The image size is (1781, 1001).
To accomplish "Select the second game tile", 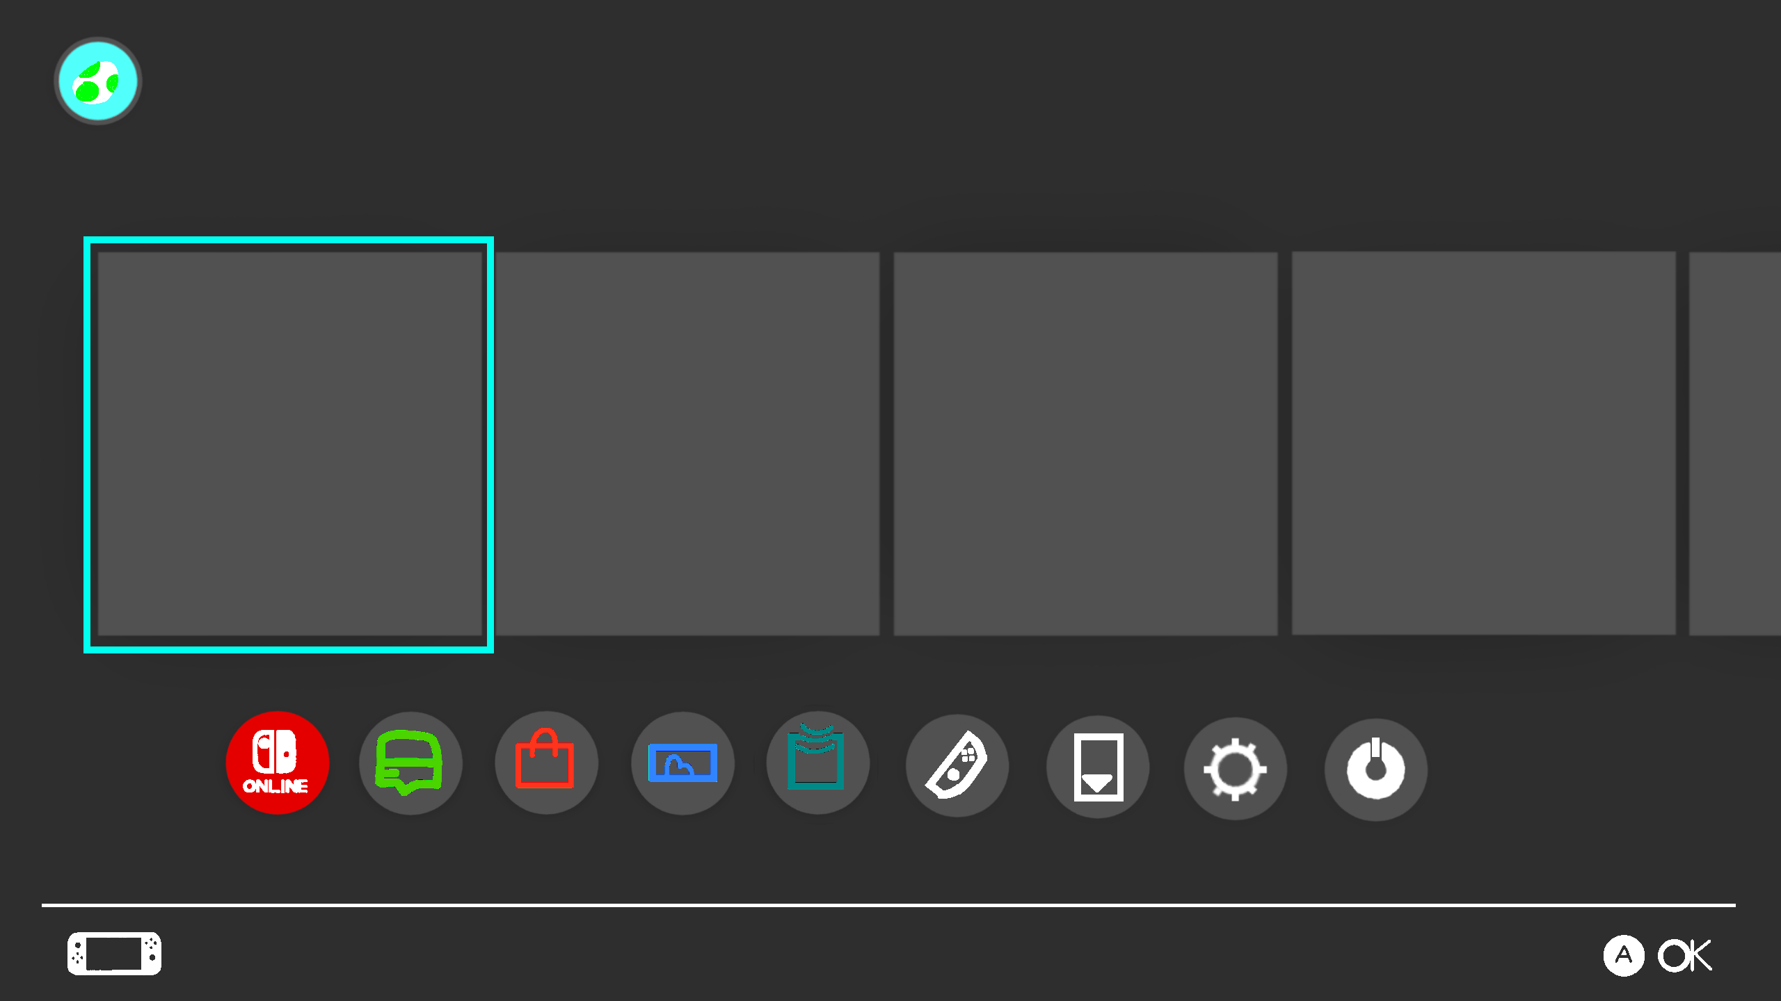I will (687, 443).
